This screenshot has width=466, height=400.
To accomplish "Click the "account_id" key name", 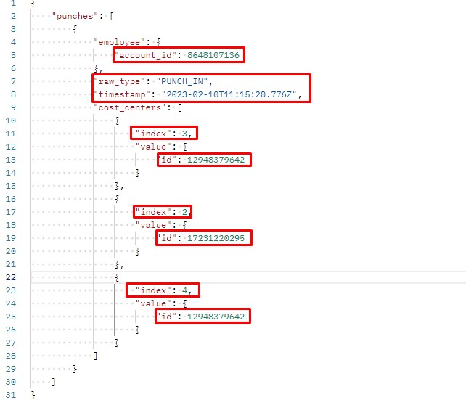I will (146, 55).
